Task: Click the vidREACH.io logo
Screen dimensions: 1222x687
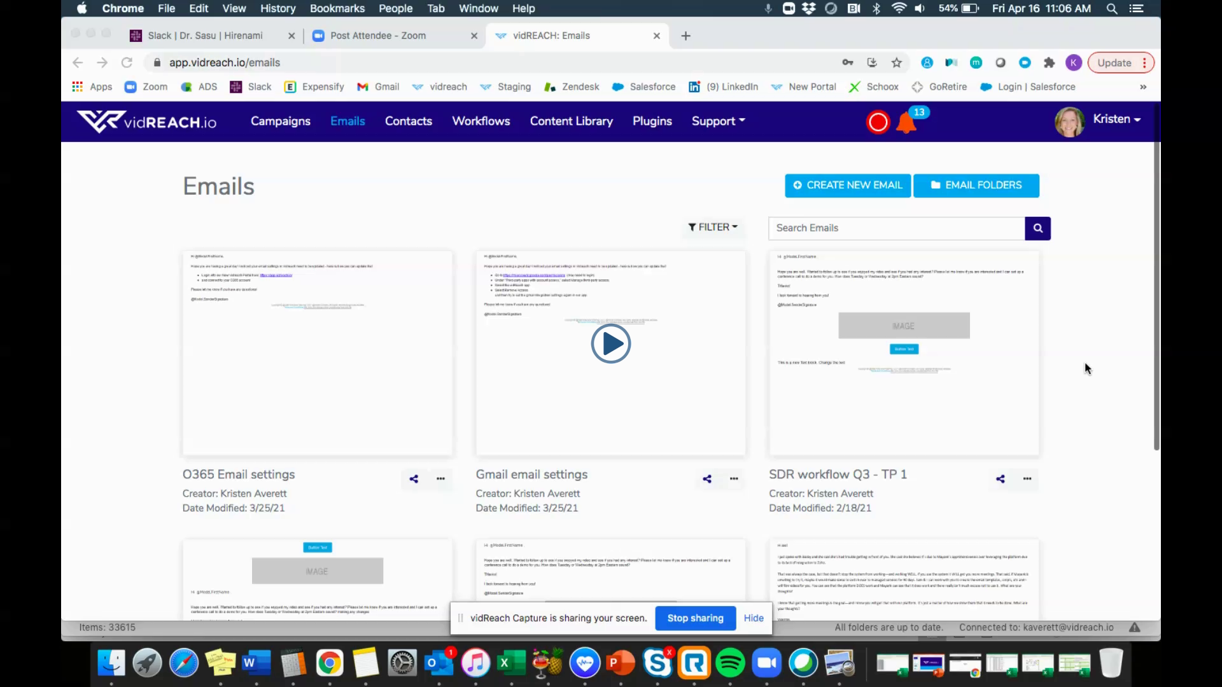Action: pyautogui.click(x=146, y=121)
